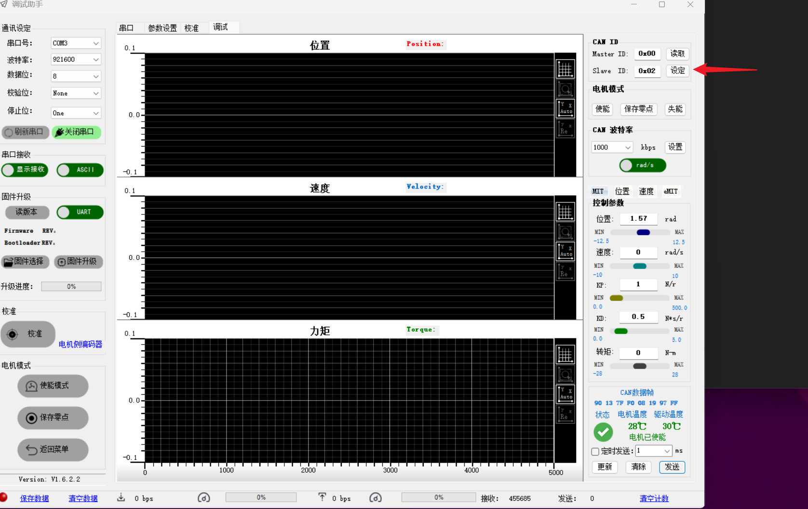Toggle grid icon on Position chart
808x509 pixels.
click(565, 69)
